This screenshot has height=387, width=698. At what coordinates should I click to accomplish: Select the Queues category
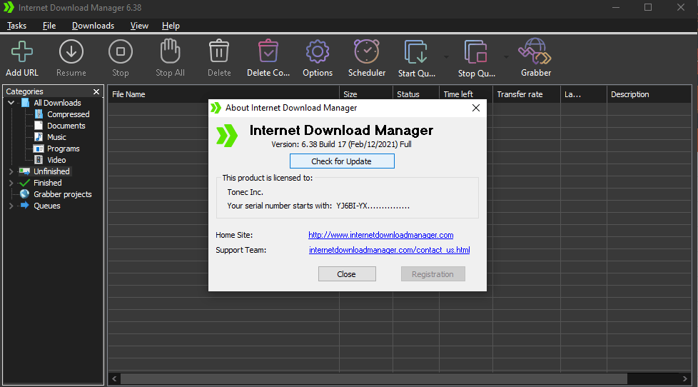coord(46,206)
